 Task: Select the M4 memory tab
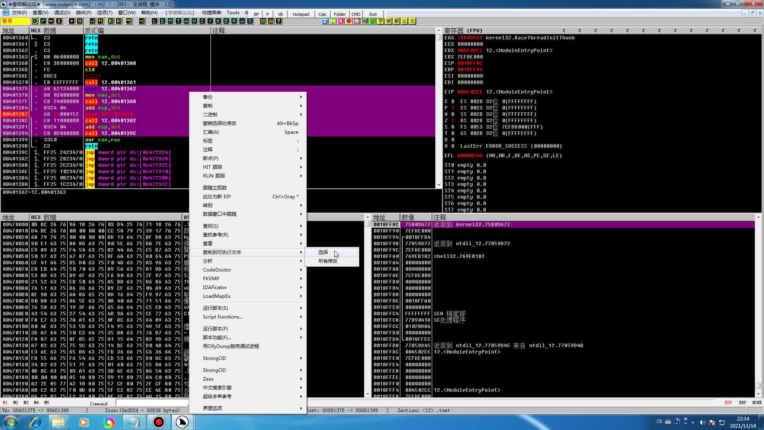(x=36, y=403)
